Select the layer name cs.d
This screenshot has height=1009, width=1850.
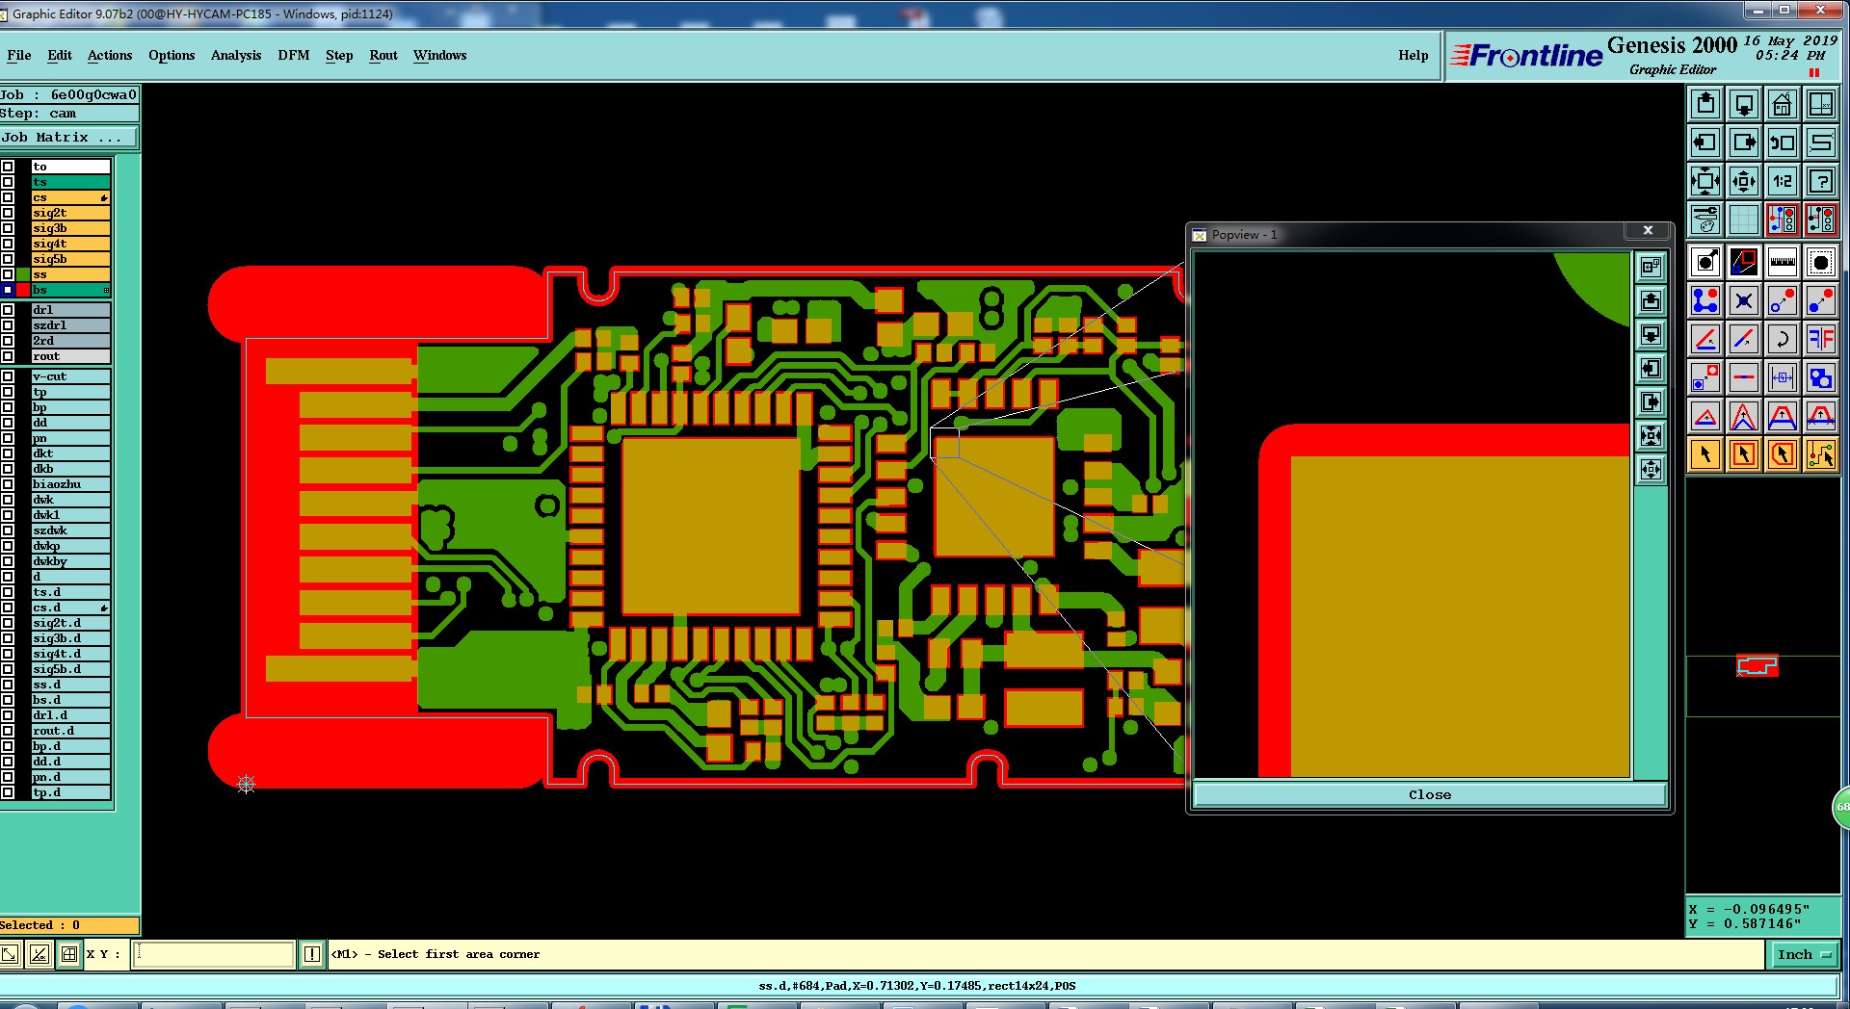click(x=71, y=608)
